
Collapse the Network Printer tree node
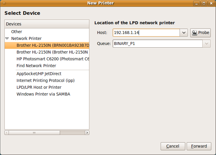click(7, 38)
